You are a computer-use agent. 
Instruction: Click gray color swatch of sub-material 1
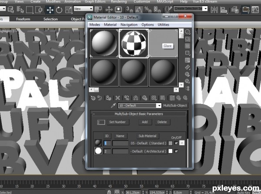[171, 143]
